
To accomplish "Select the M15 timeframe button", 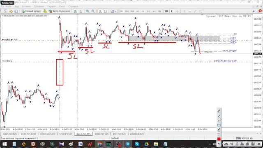I will 127,11.
